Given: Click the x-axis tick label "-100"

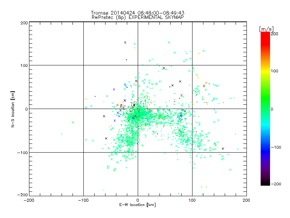Looking at the screenshot, I should click(x=83, y=200).
